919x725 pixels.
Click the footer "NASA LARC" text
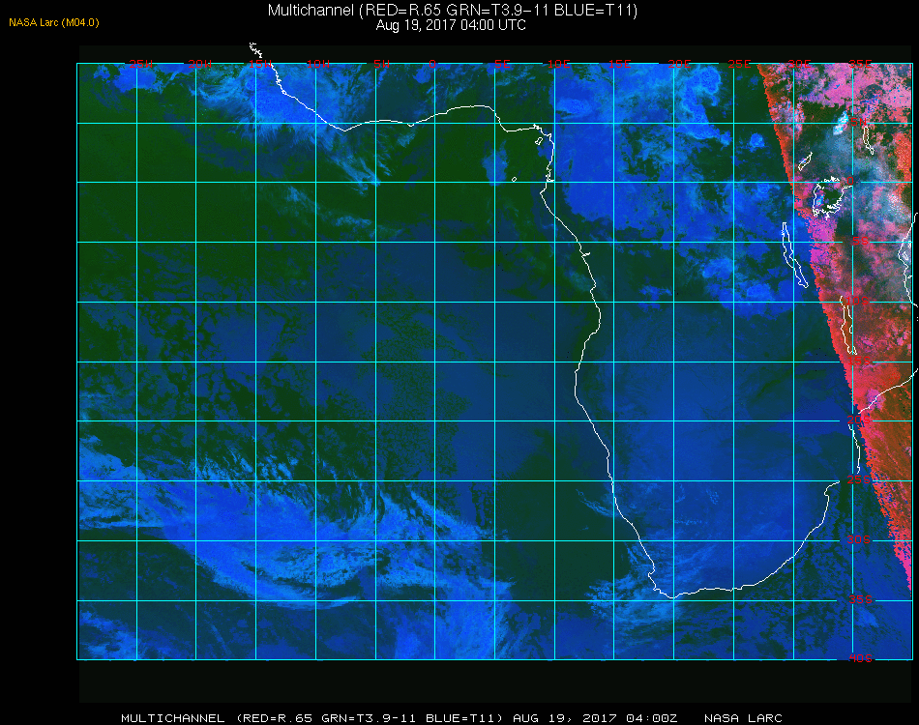(743, 718)
